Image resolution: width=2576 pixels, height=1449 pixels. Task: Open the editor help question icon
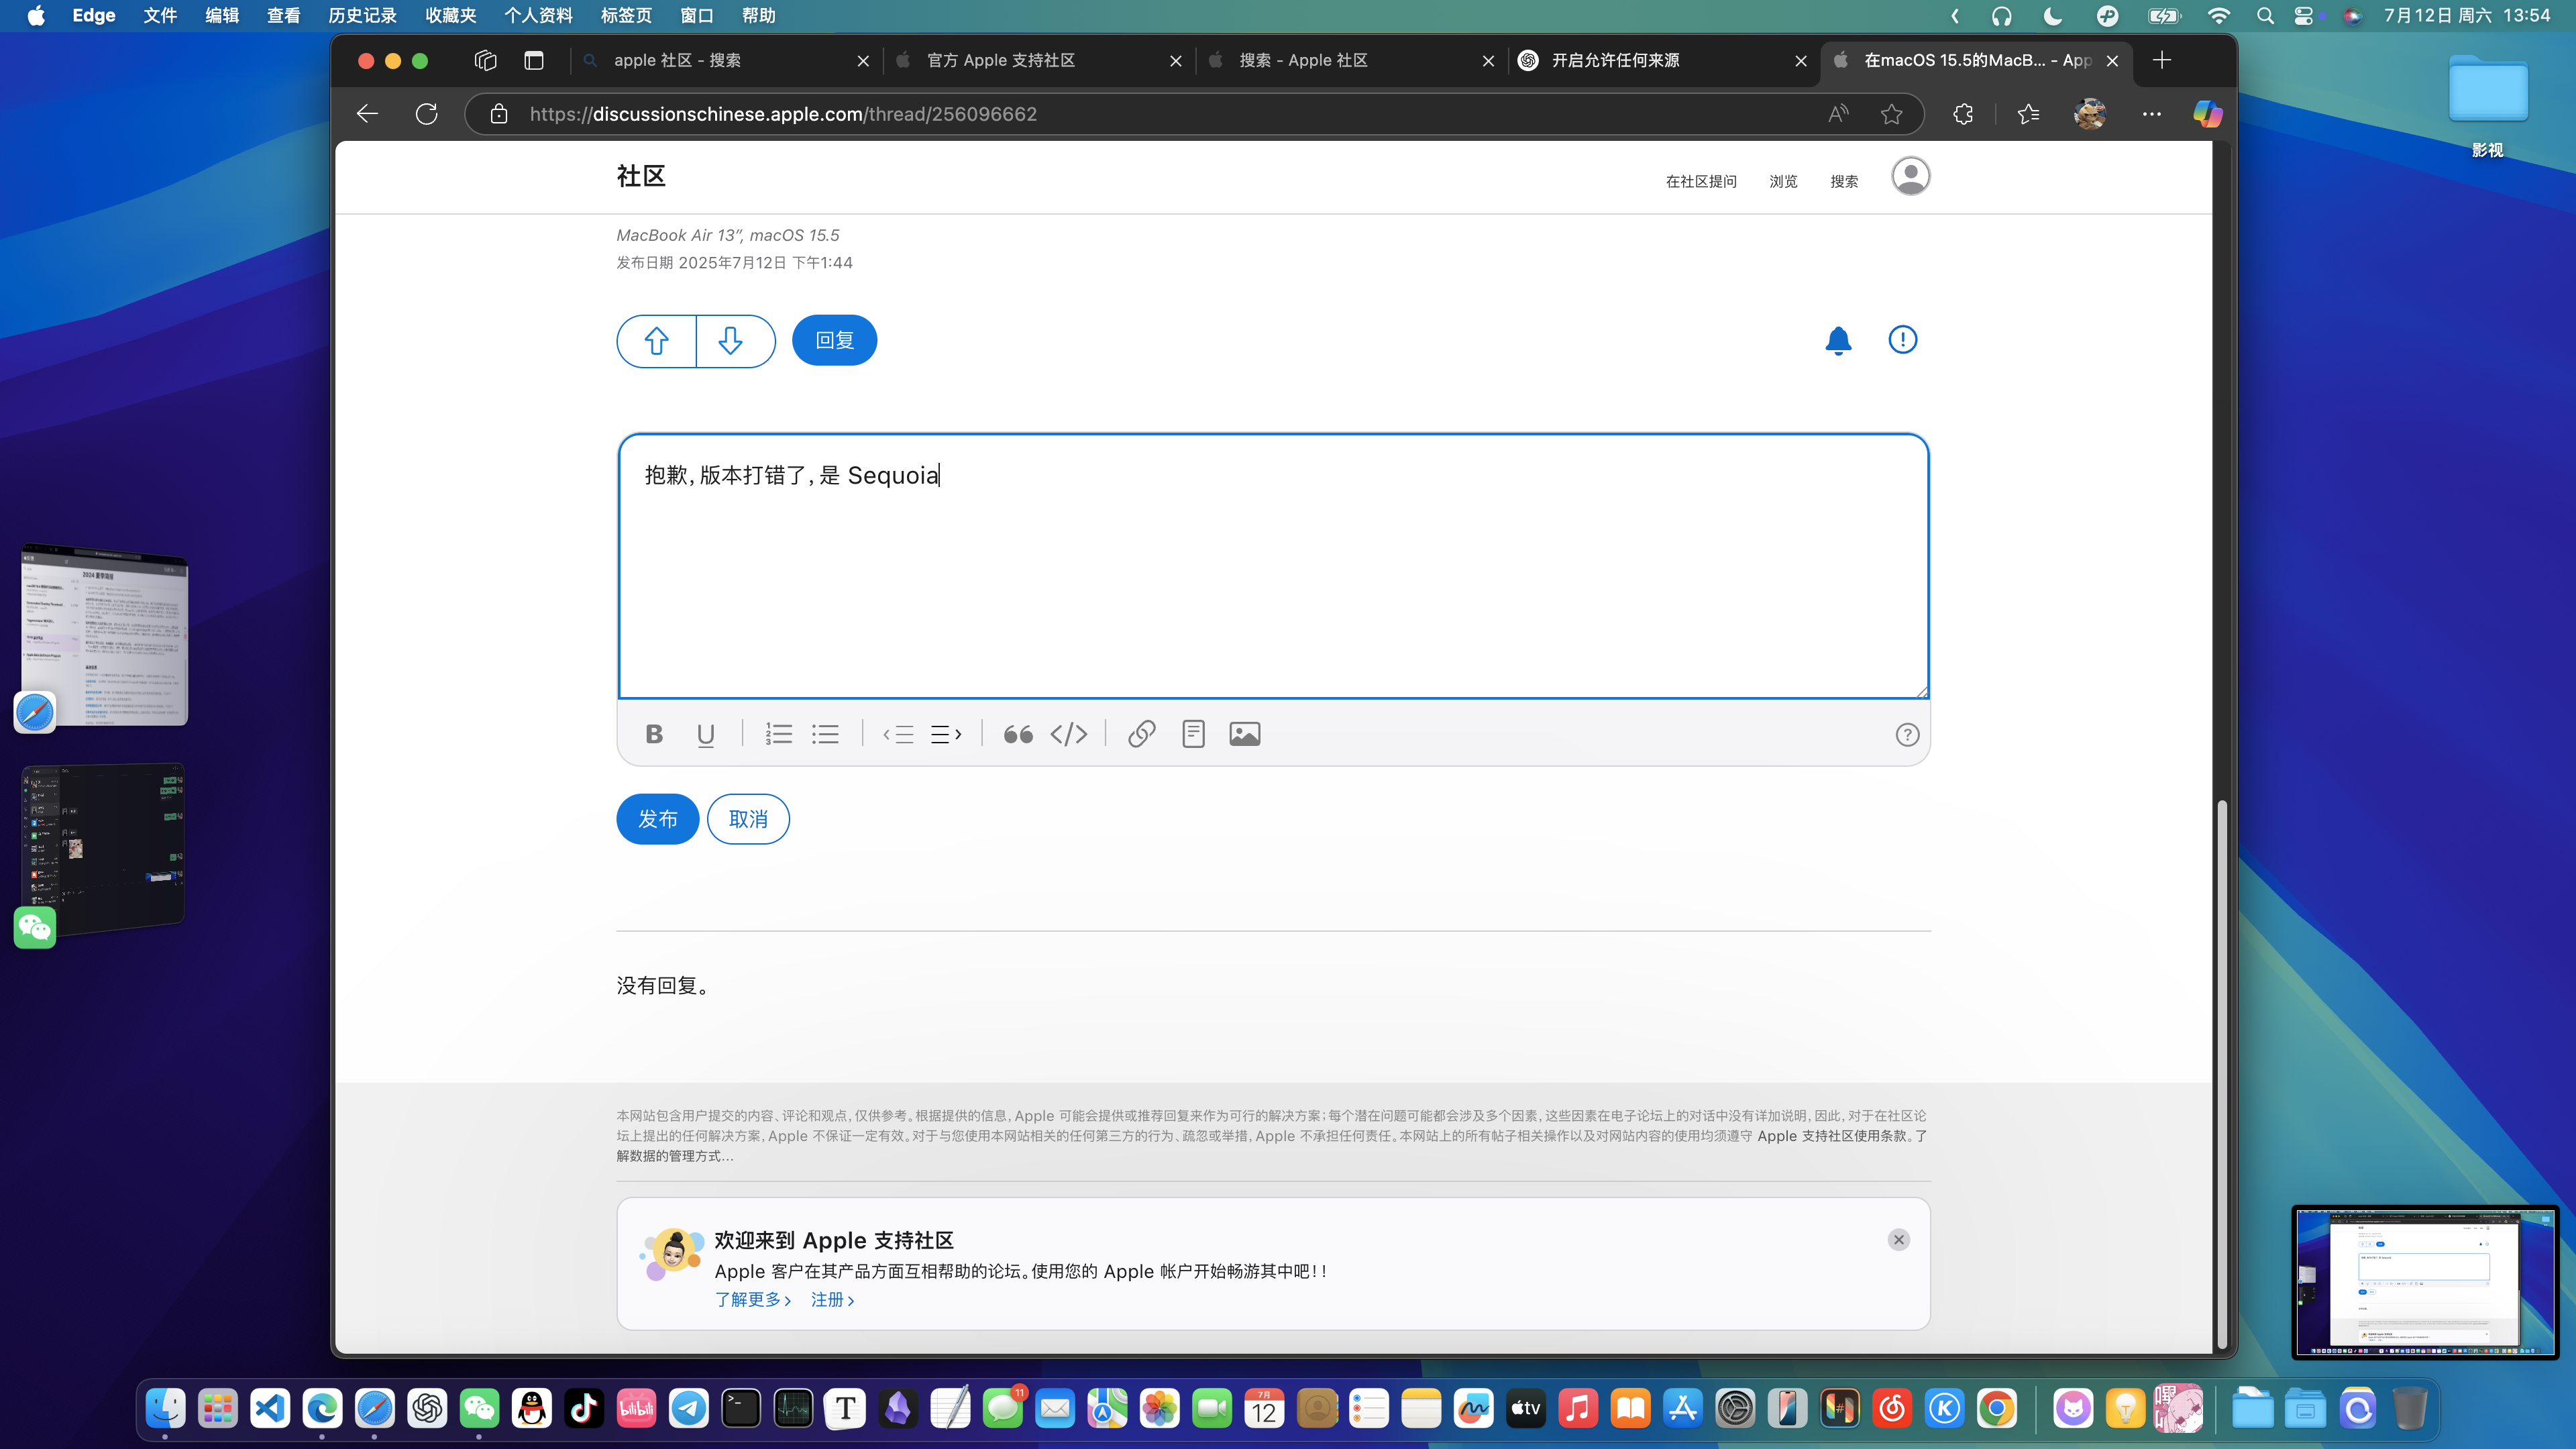click(x=1906, y=735)
